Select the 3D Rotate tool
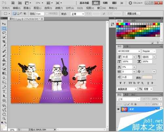The image size is (164, 132). pos(4,105)
